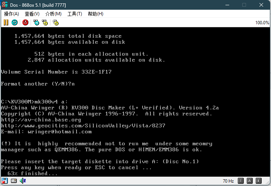Viewport: 271px width, 186px height.
Task: Open the 查看(V) menu
Action: [32, 14]
